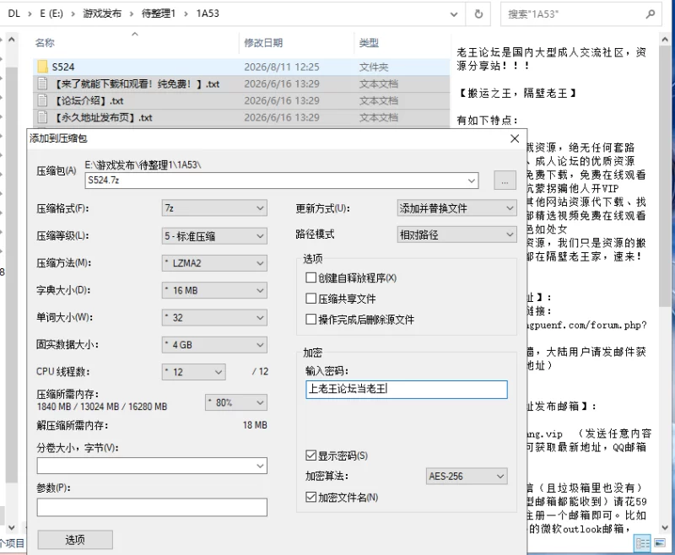Click the 1A53 breadcrumb segment
Screen dimensions: 675x555
(x=208, y=13)
